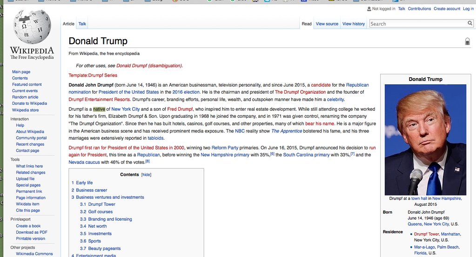Image resolution: width=476 pixels, height=257 pixels.
Task: Switch to the Talk tab
Action: coord(82,24)
